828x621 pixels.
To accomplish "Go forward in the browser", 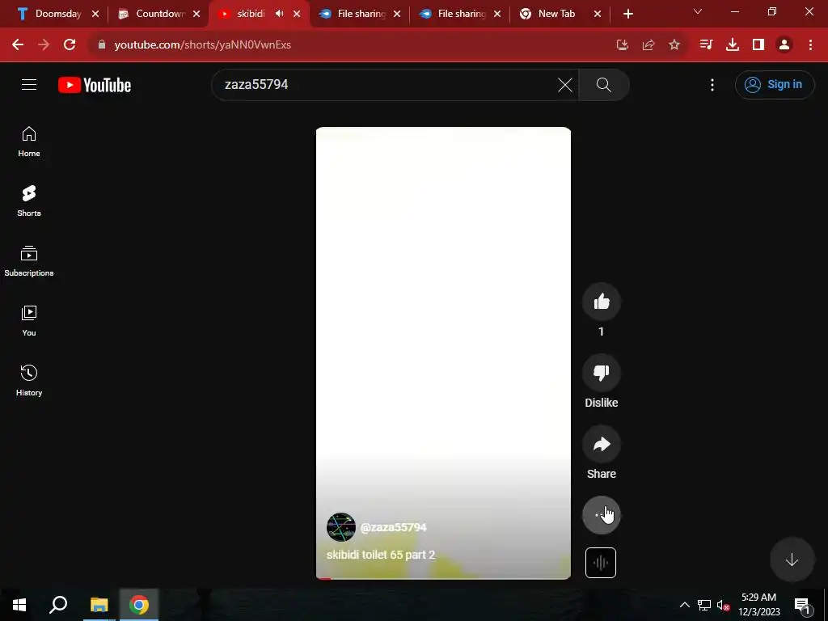I will (x=44, y=44).
